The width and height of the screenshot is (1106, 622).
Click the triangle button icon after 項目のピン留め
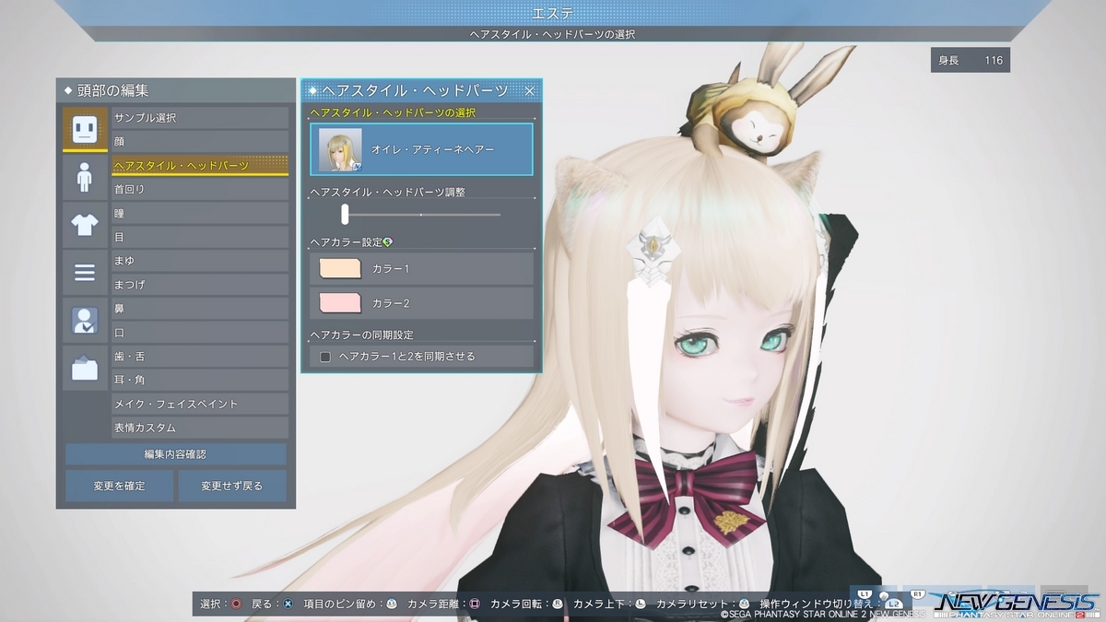[392, 604]
